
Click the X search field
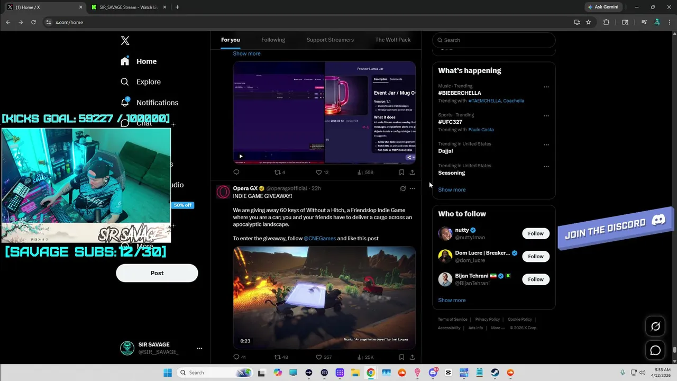[x=494, y=40]
